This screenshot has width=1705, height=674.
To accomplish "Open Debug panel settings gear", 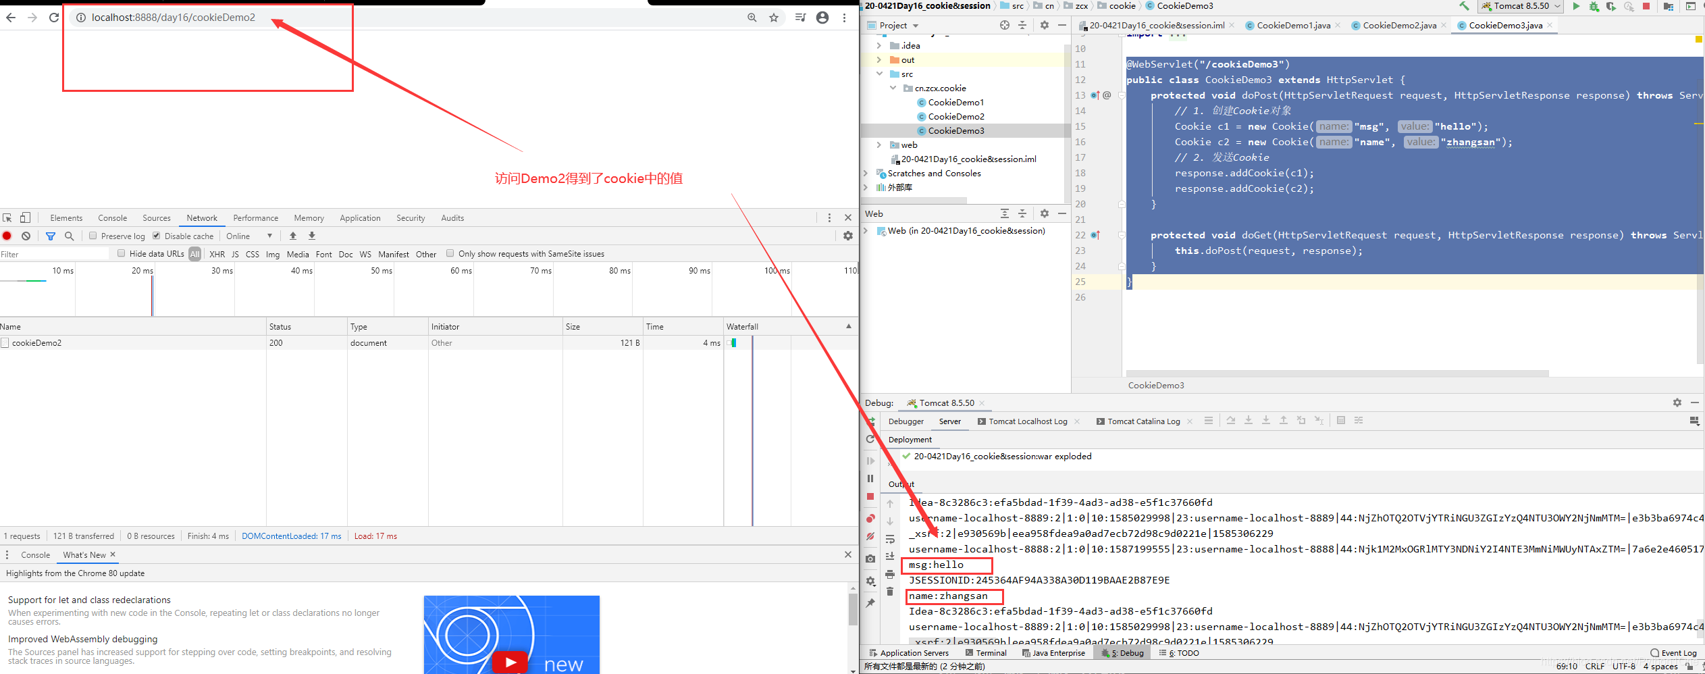I will pos(1677,403).
